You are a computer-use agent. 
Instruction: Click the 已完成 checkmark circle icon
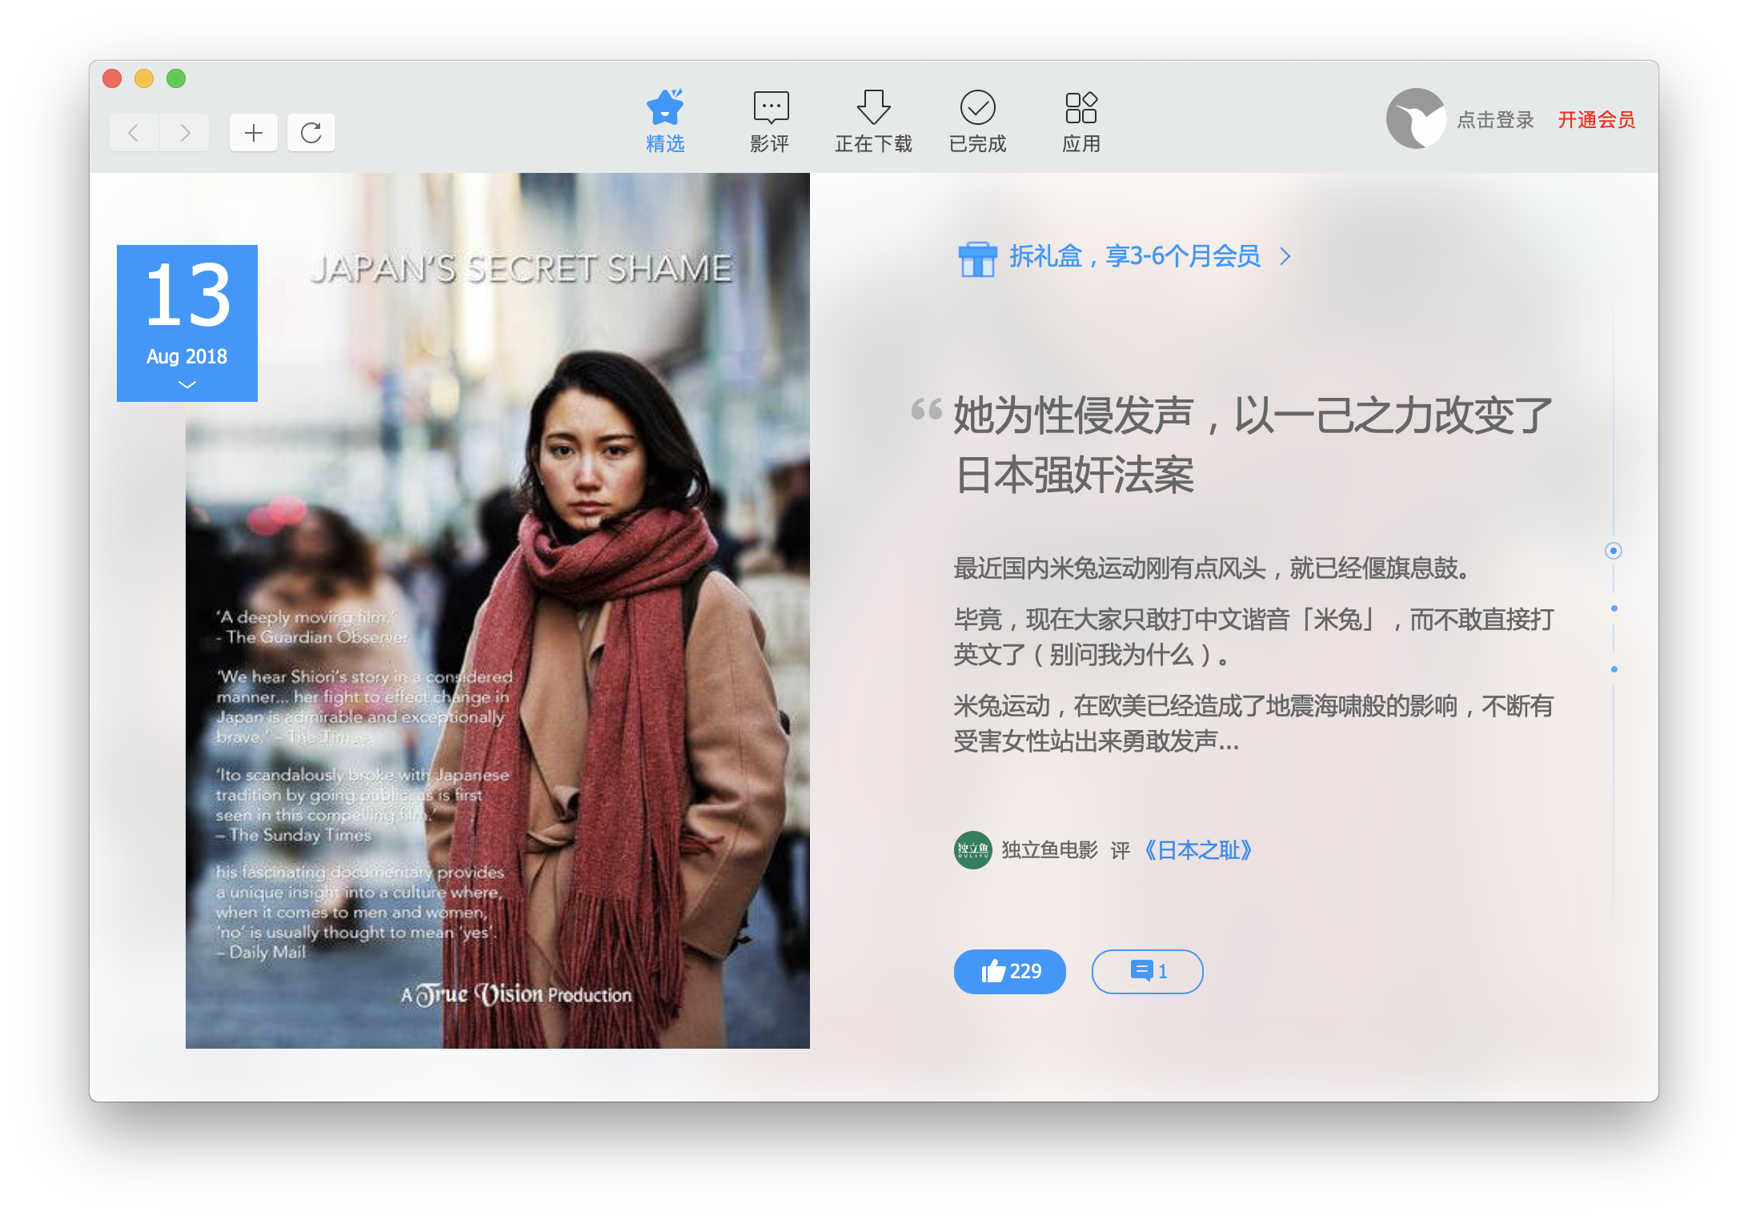coord(977,107)
